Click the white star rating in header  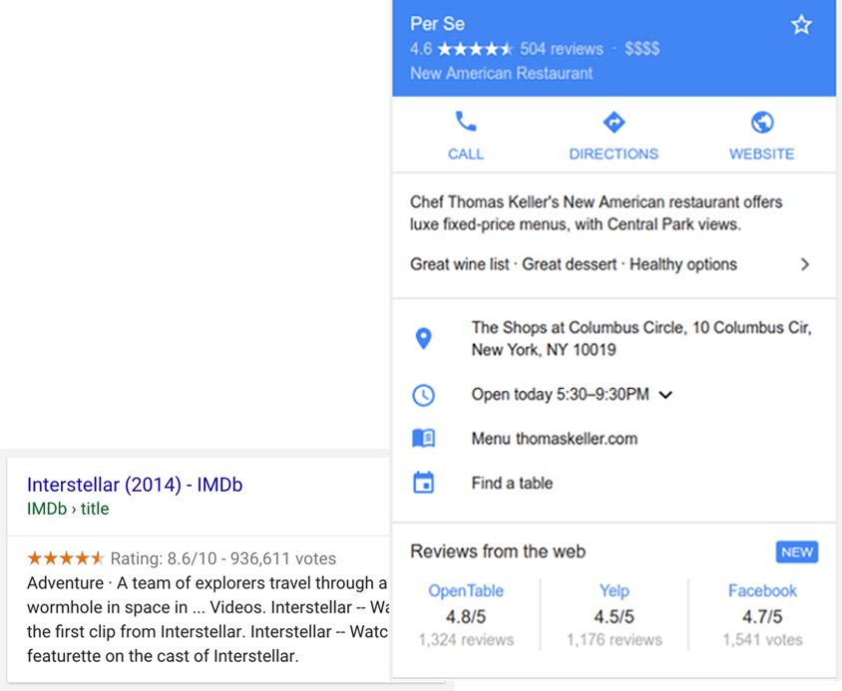475,50
